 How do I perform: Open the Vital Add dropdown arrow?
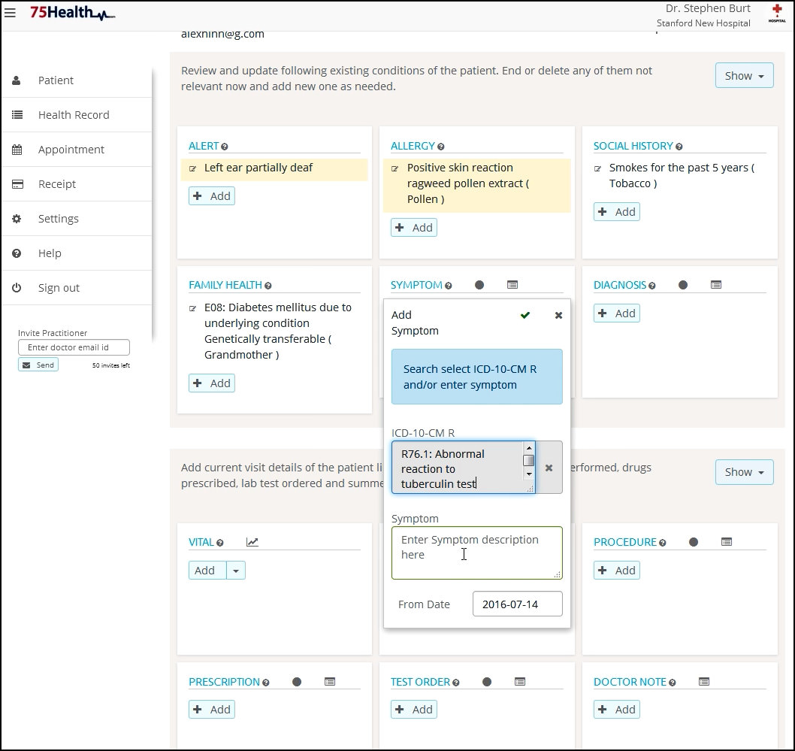(236, 571)
